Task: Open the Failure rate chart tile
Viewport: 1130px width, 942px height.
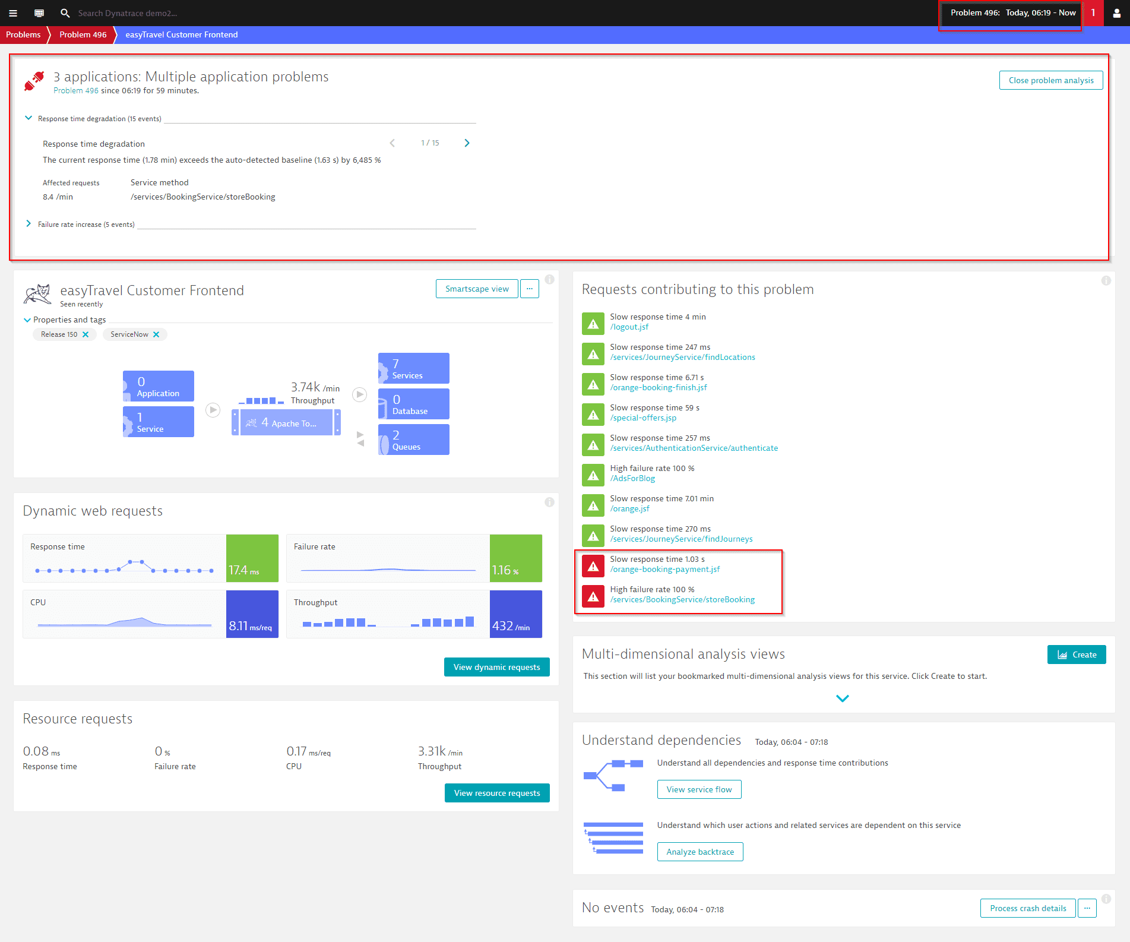Action: click(414, 558)
